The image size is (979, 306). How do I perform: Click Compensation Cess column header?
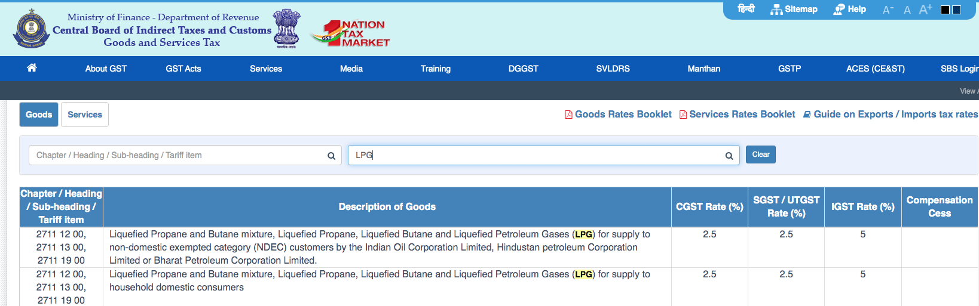[940, 207]
